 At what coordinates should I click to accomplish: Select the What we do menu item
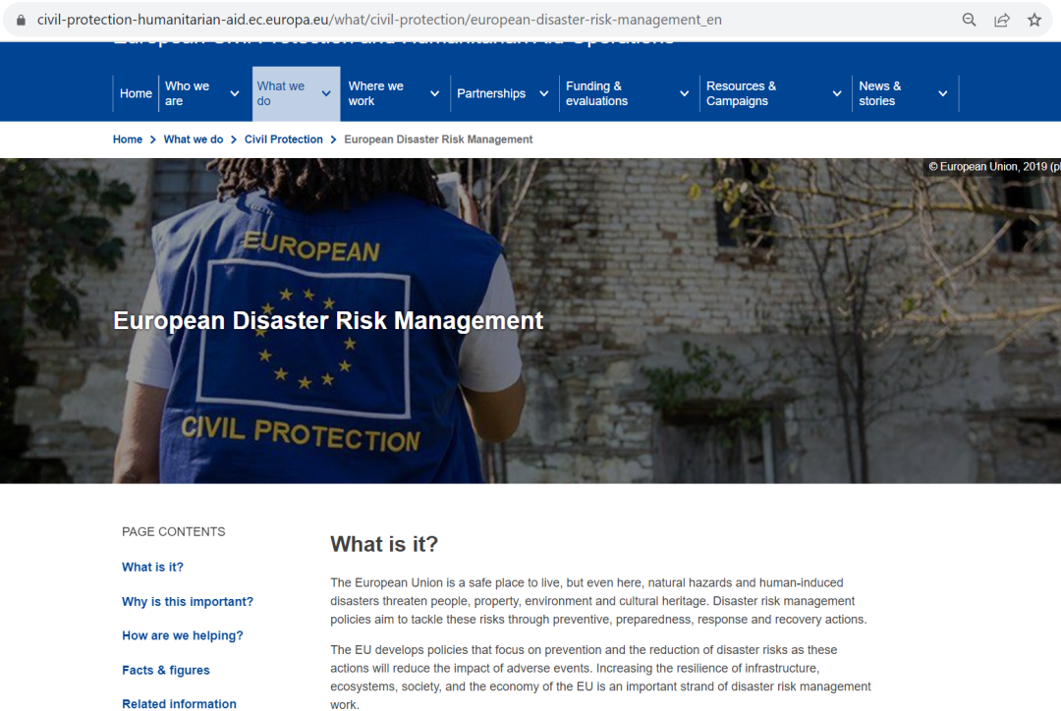tap(280, 93)
